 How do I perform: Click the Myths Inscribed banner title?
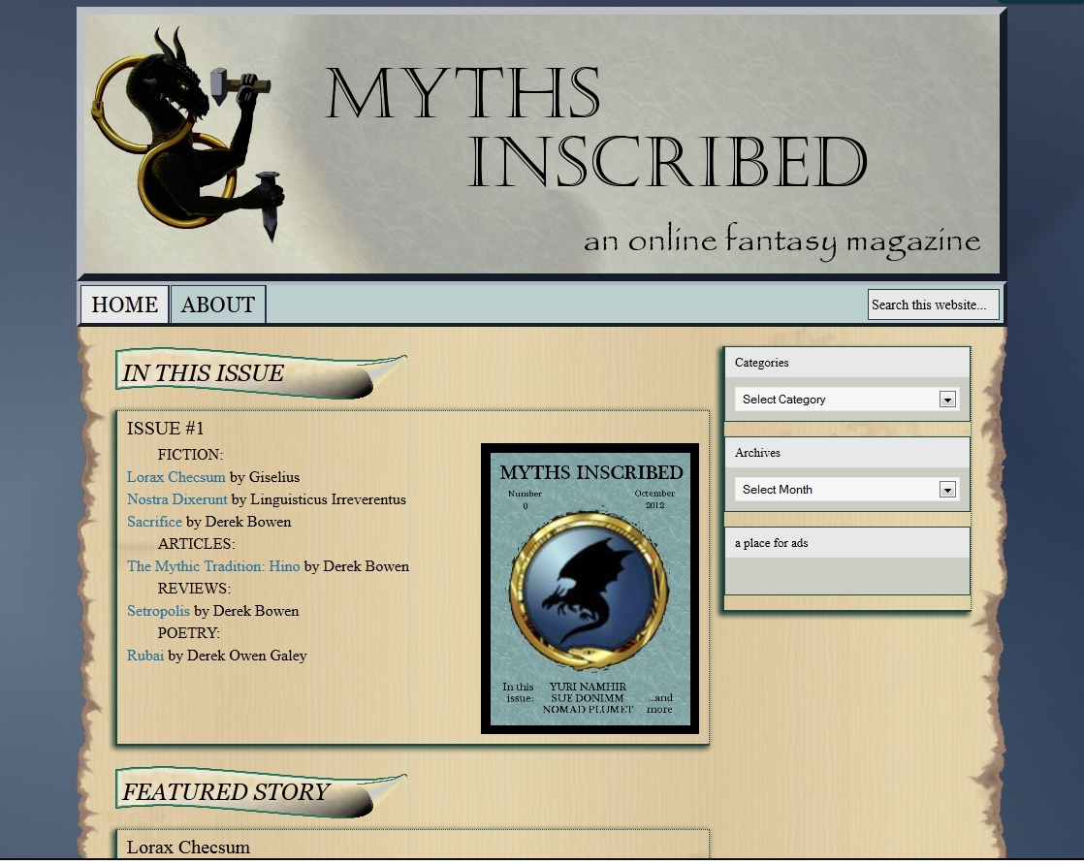594,131
